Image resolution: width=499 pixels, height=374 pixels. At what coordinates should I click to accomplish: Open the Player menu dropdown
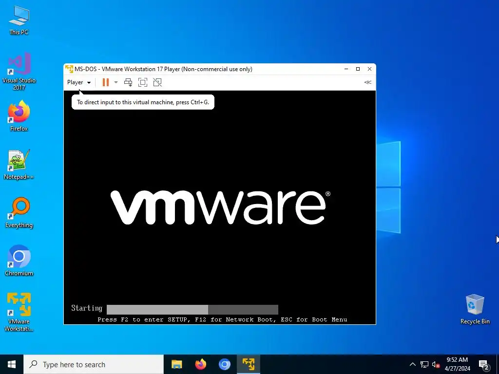click(x=78, y=82)
